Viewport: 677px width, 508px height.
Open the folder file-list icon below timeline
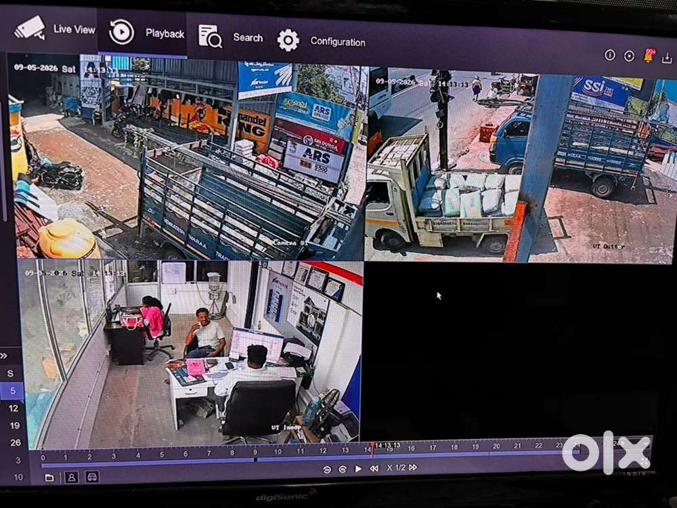click(49, 478)
